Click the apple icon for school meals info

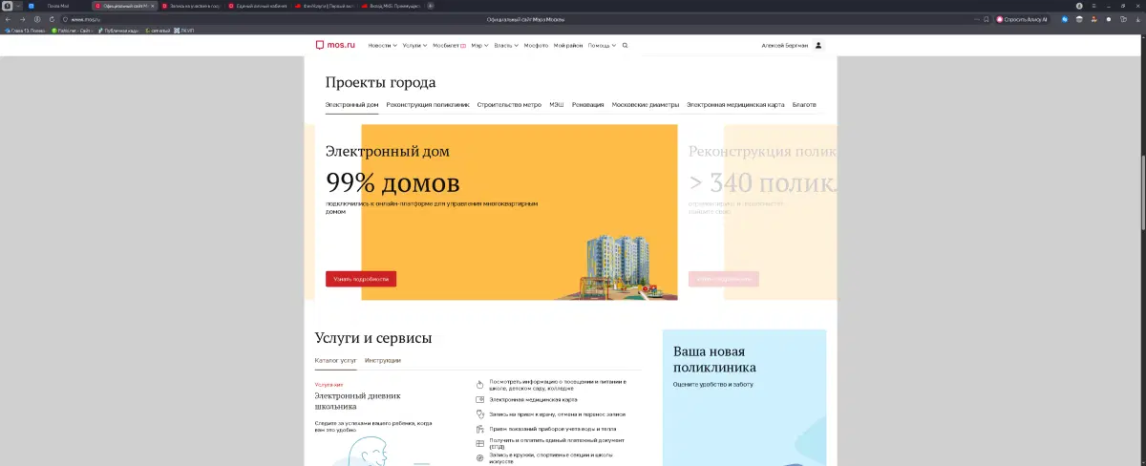click(479, 384)
